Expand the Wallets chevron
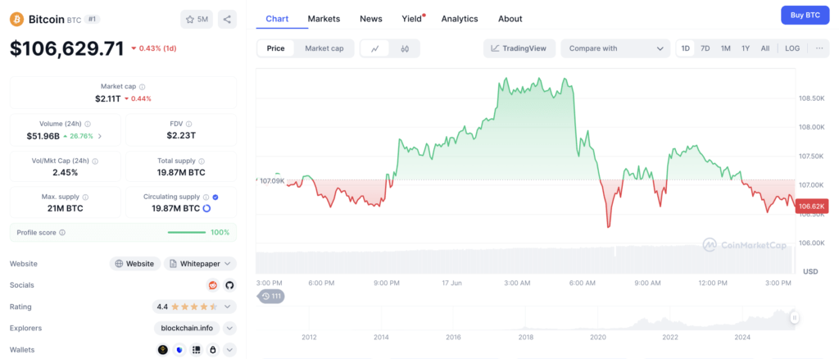This screenshot has height=359, width=839. tap(229, 350)
